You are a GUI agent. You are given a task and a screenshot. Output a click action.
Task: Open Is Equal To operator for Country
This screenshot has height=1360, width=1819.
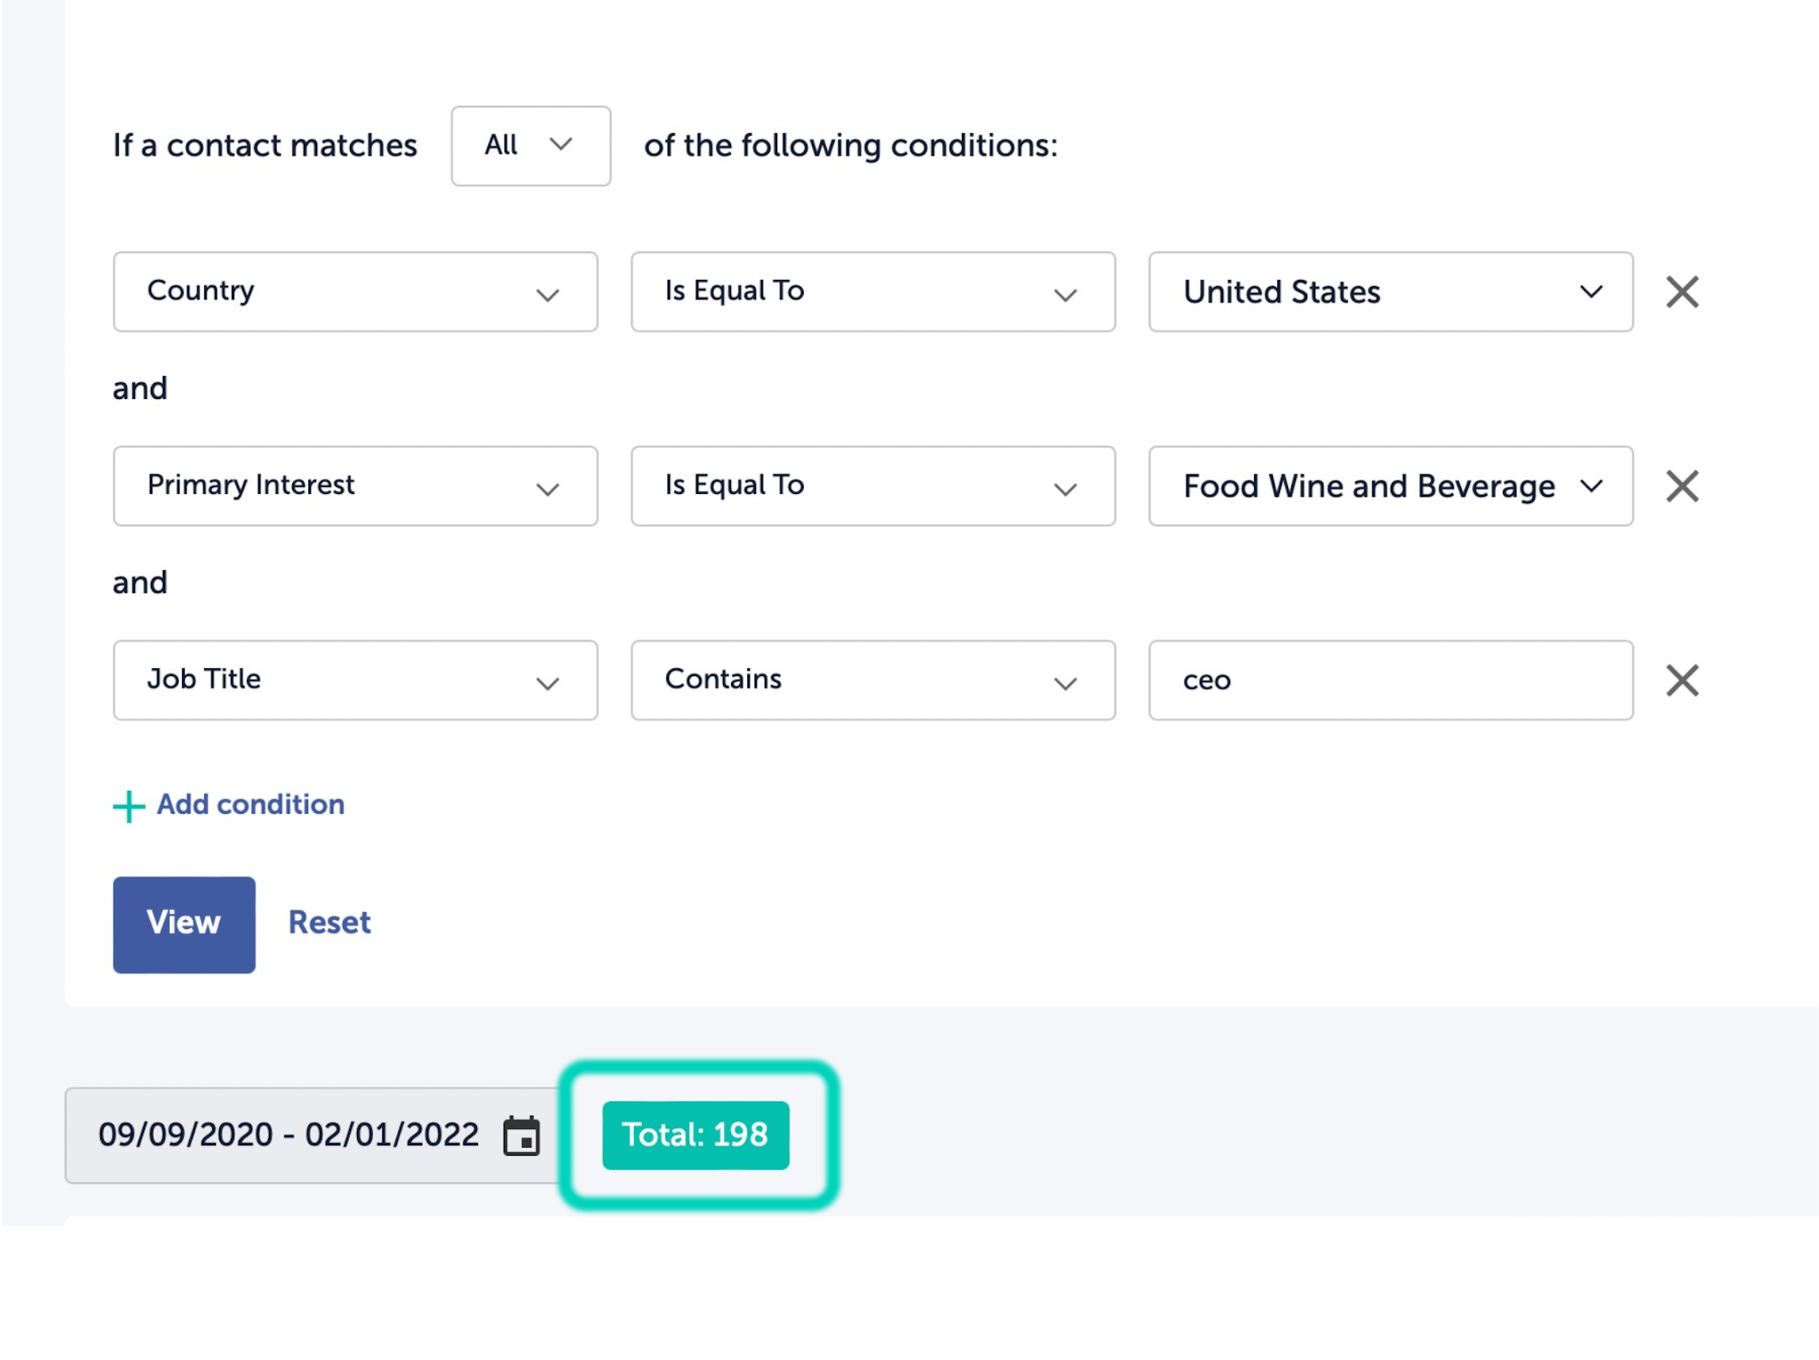tap(872, 291)
